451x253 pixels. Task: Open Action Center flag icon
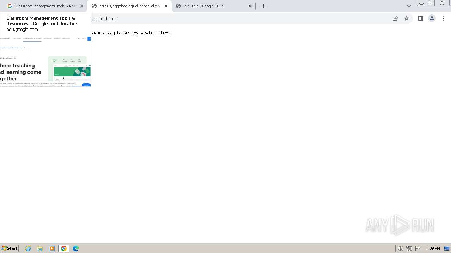(x=418, y=248)
